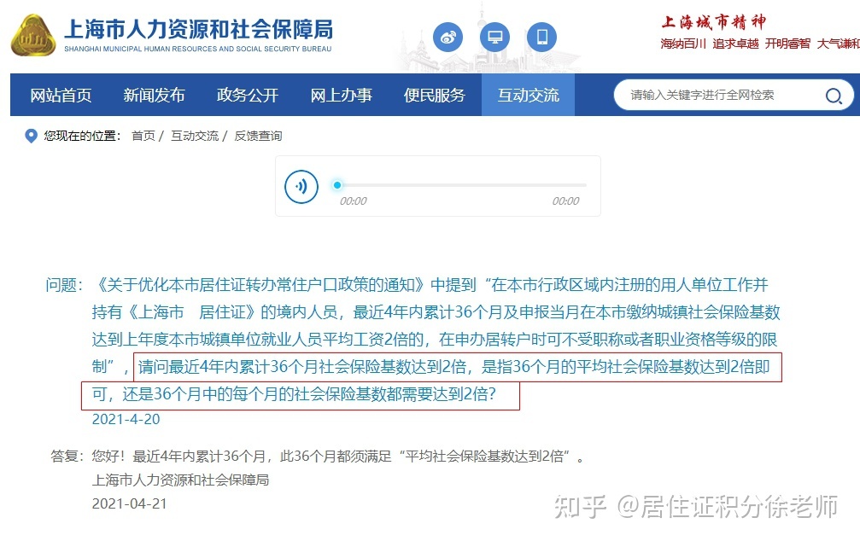Select the 互动交流 navigation tab
Screen dimensions: 860x541
528,95
